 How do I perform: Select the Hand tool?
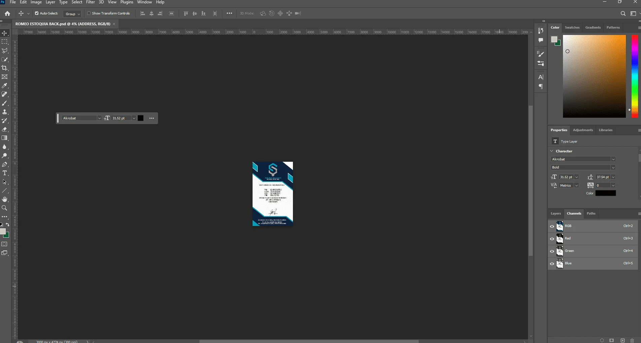point(5,199)
